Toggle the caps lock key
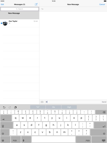107x143 pixels. (x=7, y=125)
